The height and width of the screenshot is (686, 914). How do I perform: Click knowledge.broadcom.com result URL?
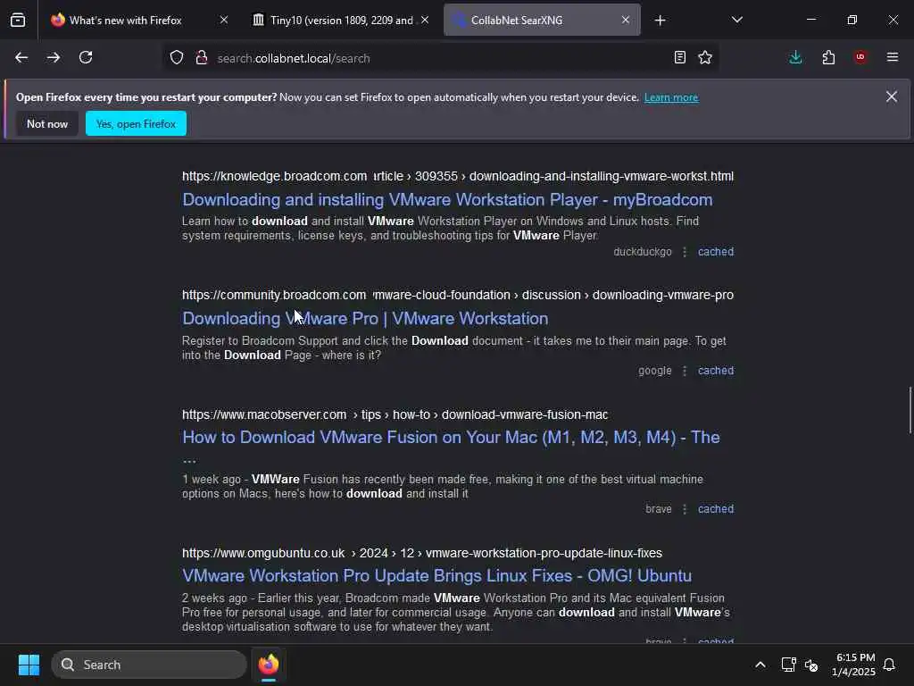pos(458,176)
